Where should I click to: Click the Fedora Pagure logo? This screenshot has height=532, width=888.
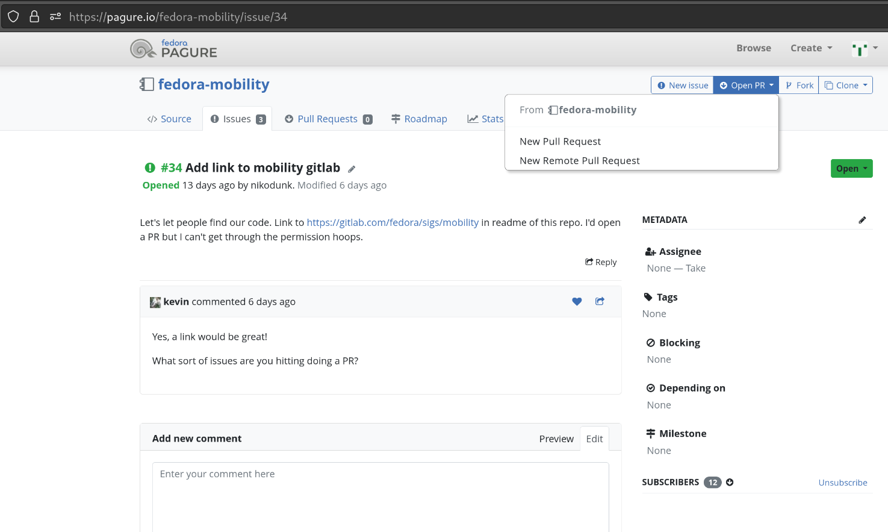(173, 48)
